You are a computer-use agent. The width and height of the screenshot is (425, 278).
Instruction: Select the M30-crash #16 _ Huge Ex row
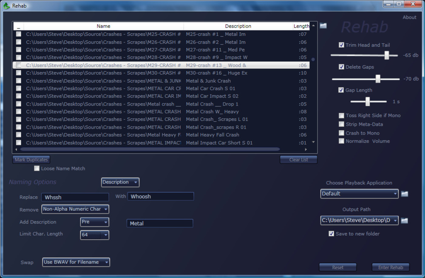(x=161, y=73)
